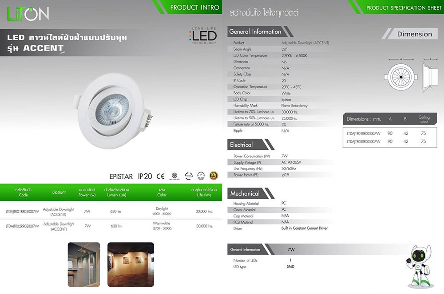The image size is (444, 294).
Task: Click the 30,000 hours lifetime badge
Action: (201, 176)
